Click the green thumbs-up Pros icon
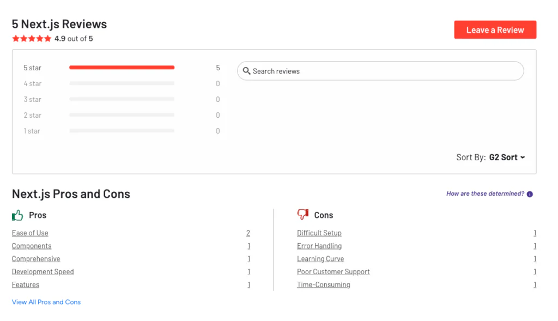558x321 pixels. coord(17,215)
